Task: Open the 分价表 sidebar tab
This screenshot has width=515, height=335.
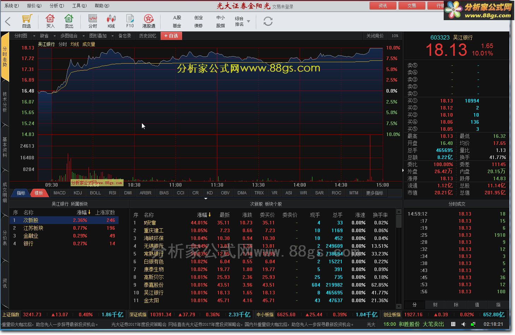Action: (5, 238)
